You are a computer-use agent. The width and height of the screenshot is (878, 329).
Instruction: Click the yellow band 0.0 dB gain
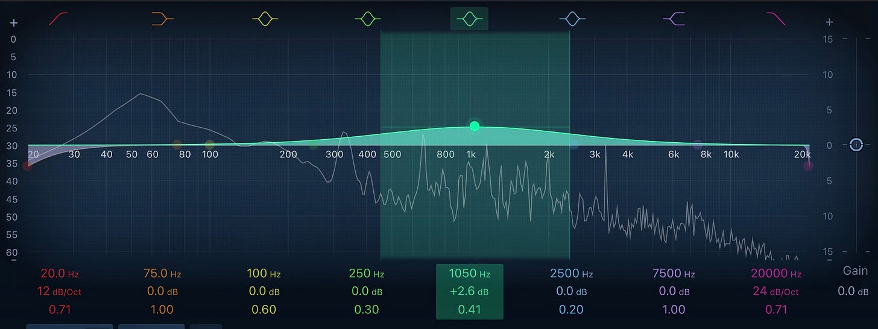click(264, 292)
